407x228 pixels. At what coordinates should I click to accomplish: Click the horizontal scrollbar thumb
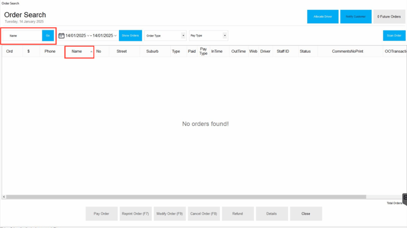(186, 197)
